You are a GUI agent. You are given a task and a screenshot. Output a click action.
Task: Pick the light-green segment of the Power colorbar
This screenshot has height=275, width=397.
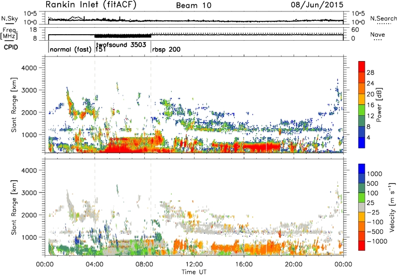(x=362, y=110)
